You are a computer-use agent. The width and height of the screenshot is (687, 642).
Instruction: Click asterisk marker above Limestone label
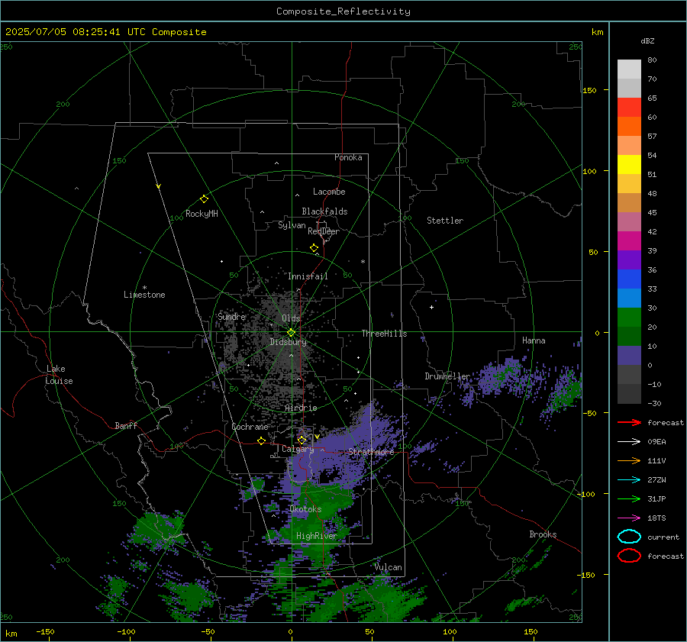pyautogui.click(x=144, y=288)
